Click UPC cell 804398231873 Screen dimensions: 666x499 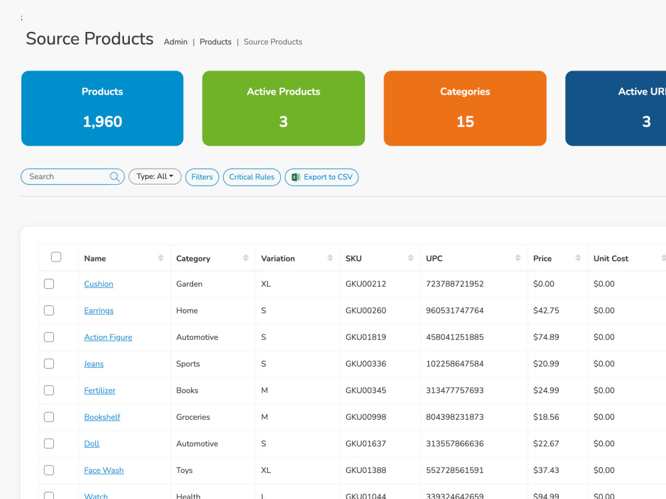(x=455, y=417)
